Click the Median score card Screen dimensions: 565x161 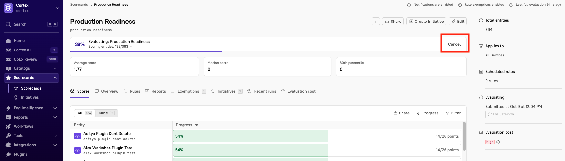[267, 67]
